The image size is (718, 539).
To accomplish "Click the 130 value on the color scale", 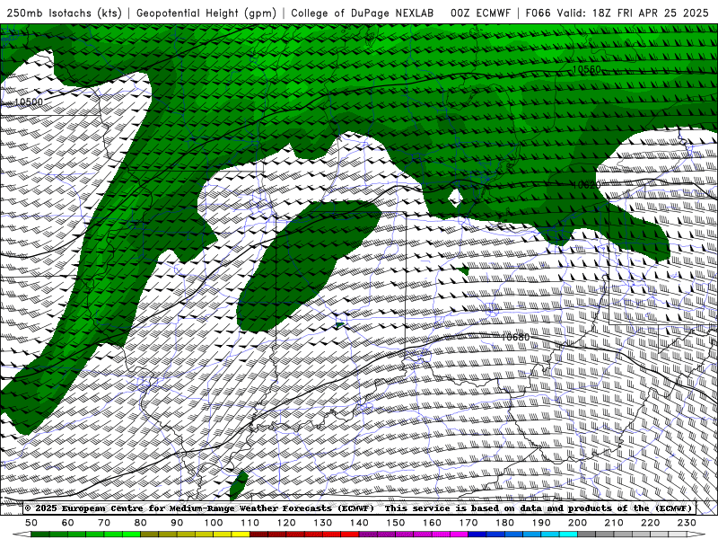I will [x=323, y=523].
